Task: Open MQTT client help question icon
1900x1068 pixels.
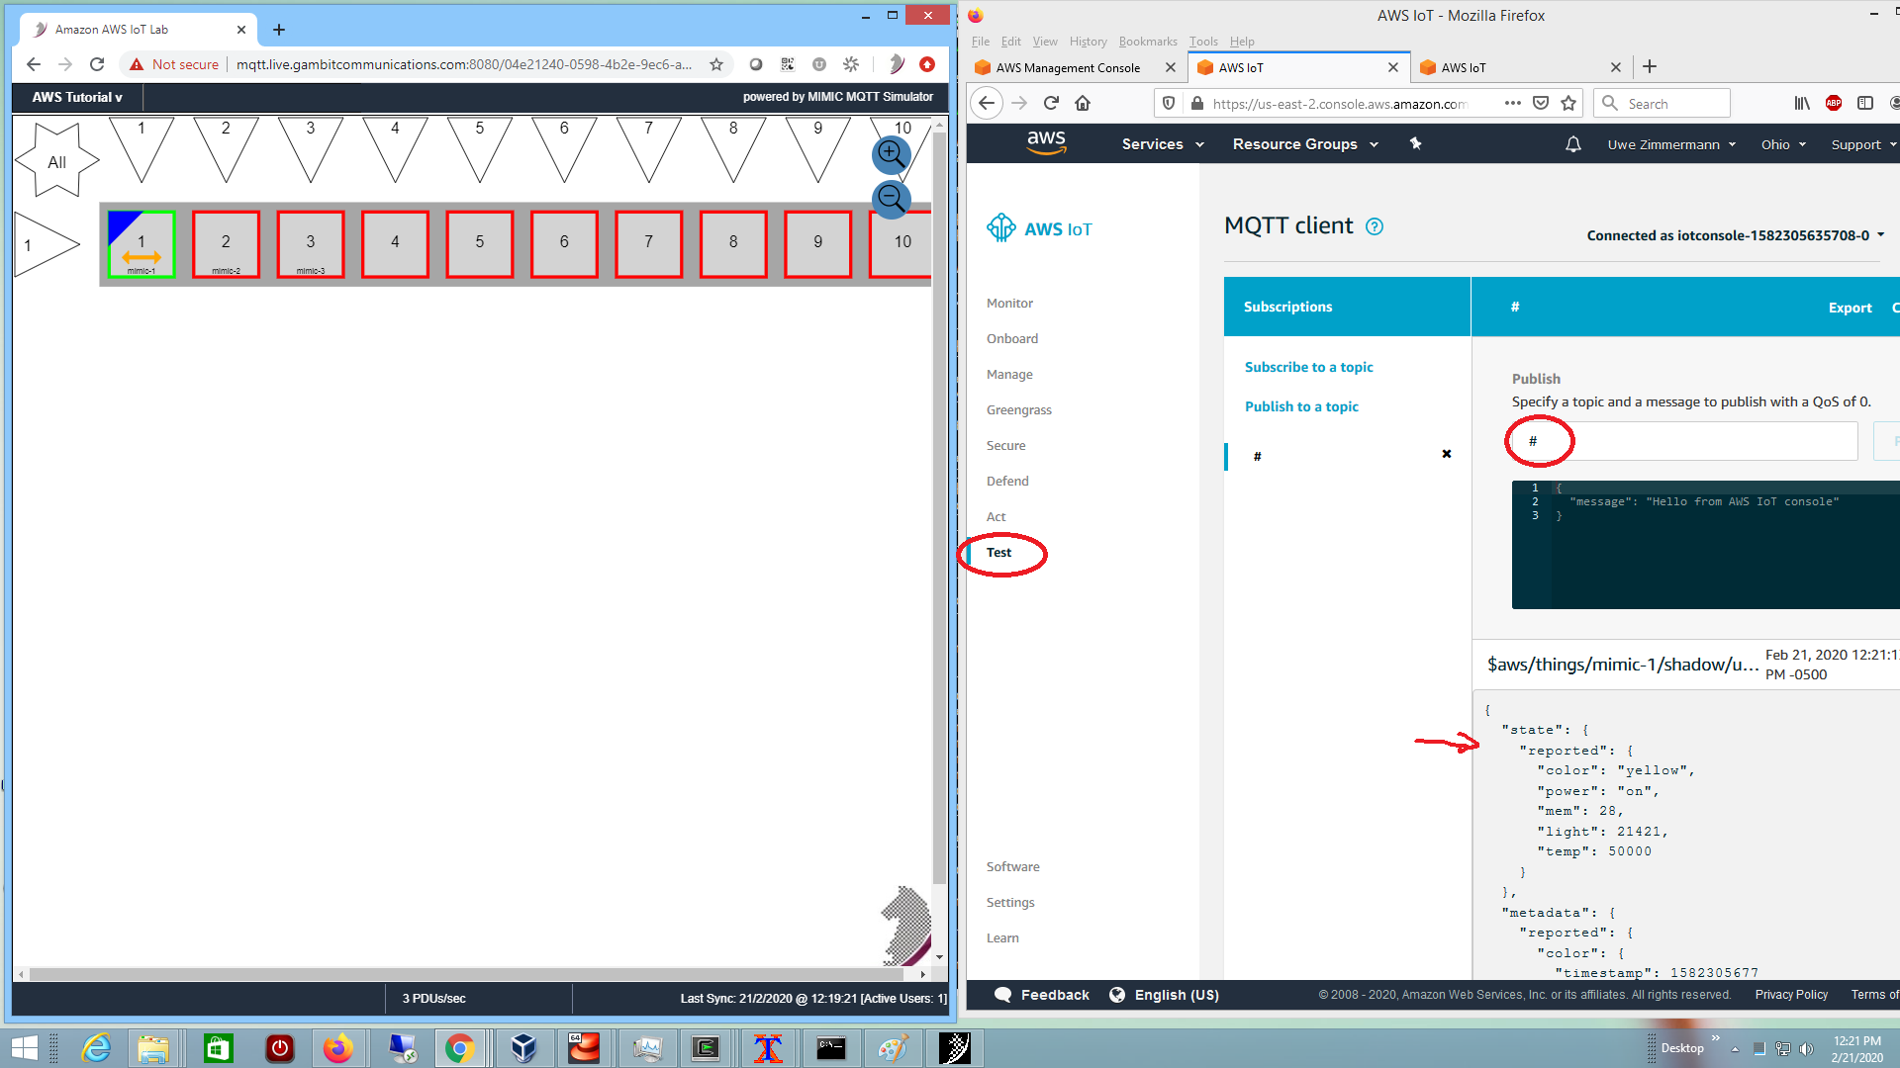Action: pyautogui.click(x=1375, y=226)
